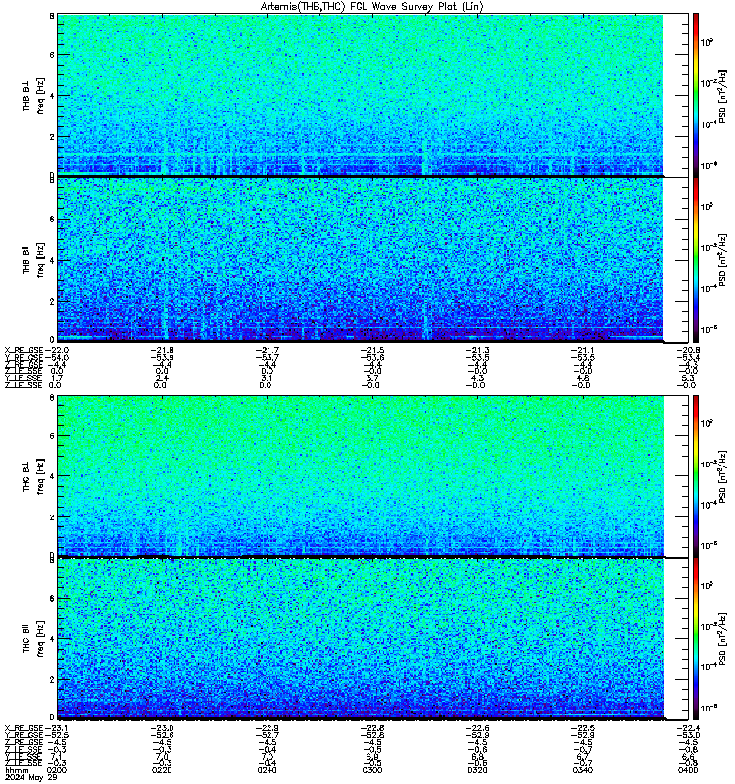This screenshot has height=784, width=735.
Task: Click the PSD [nT²/Hz] label of the THB B⊥ panel
Action: pyautogui.click(x=722, y=96)
